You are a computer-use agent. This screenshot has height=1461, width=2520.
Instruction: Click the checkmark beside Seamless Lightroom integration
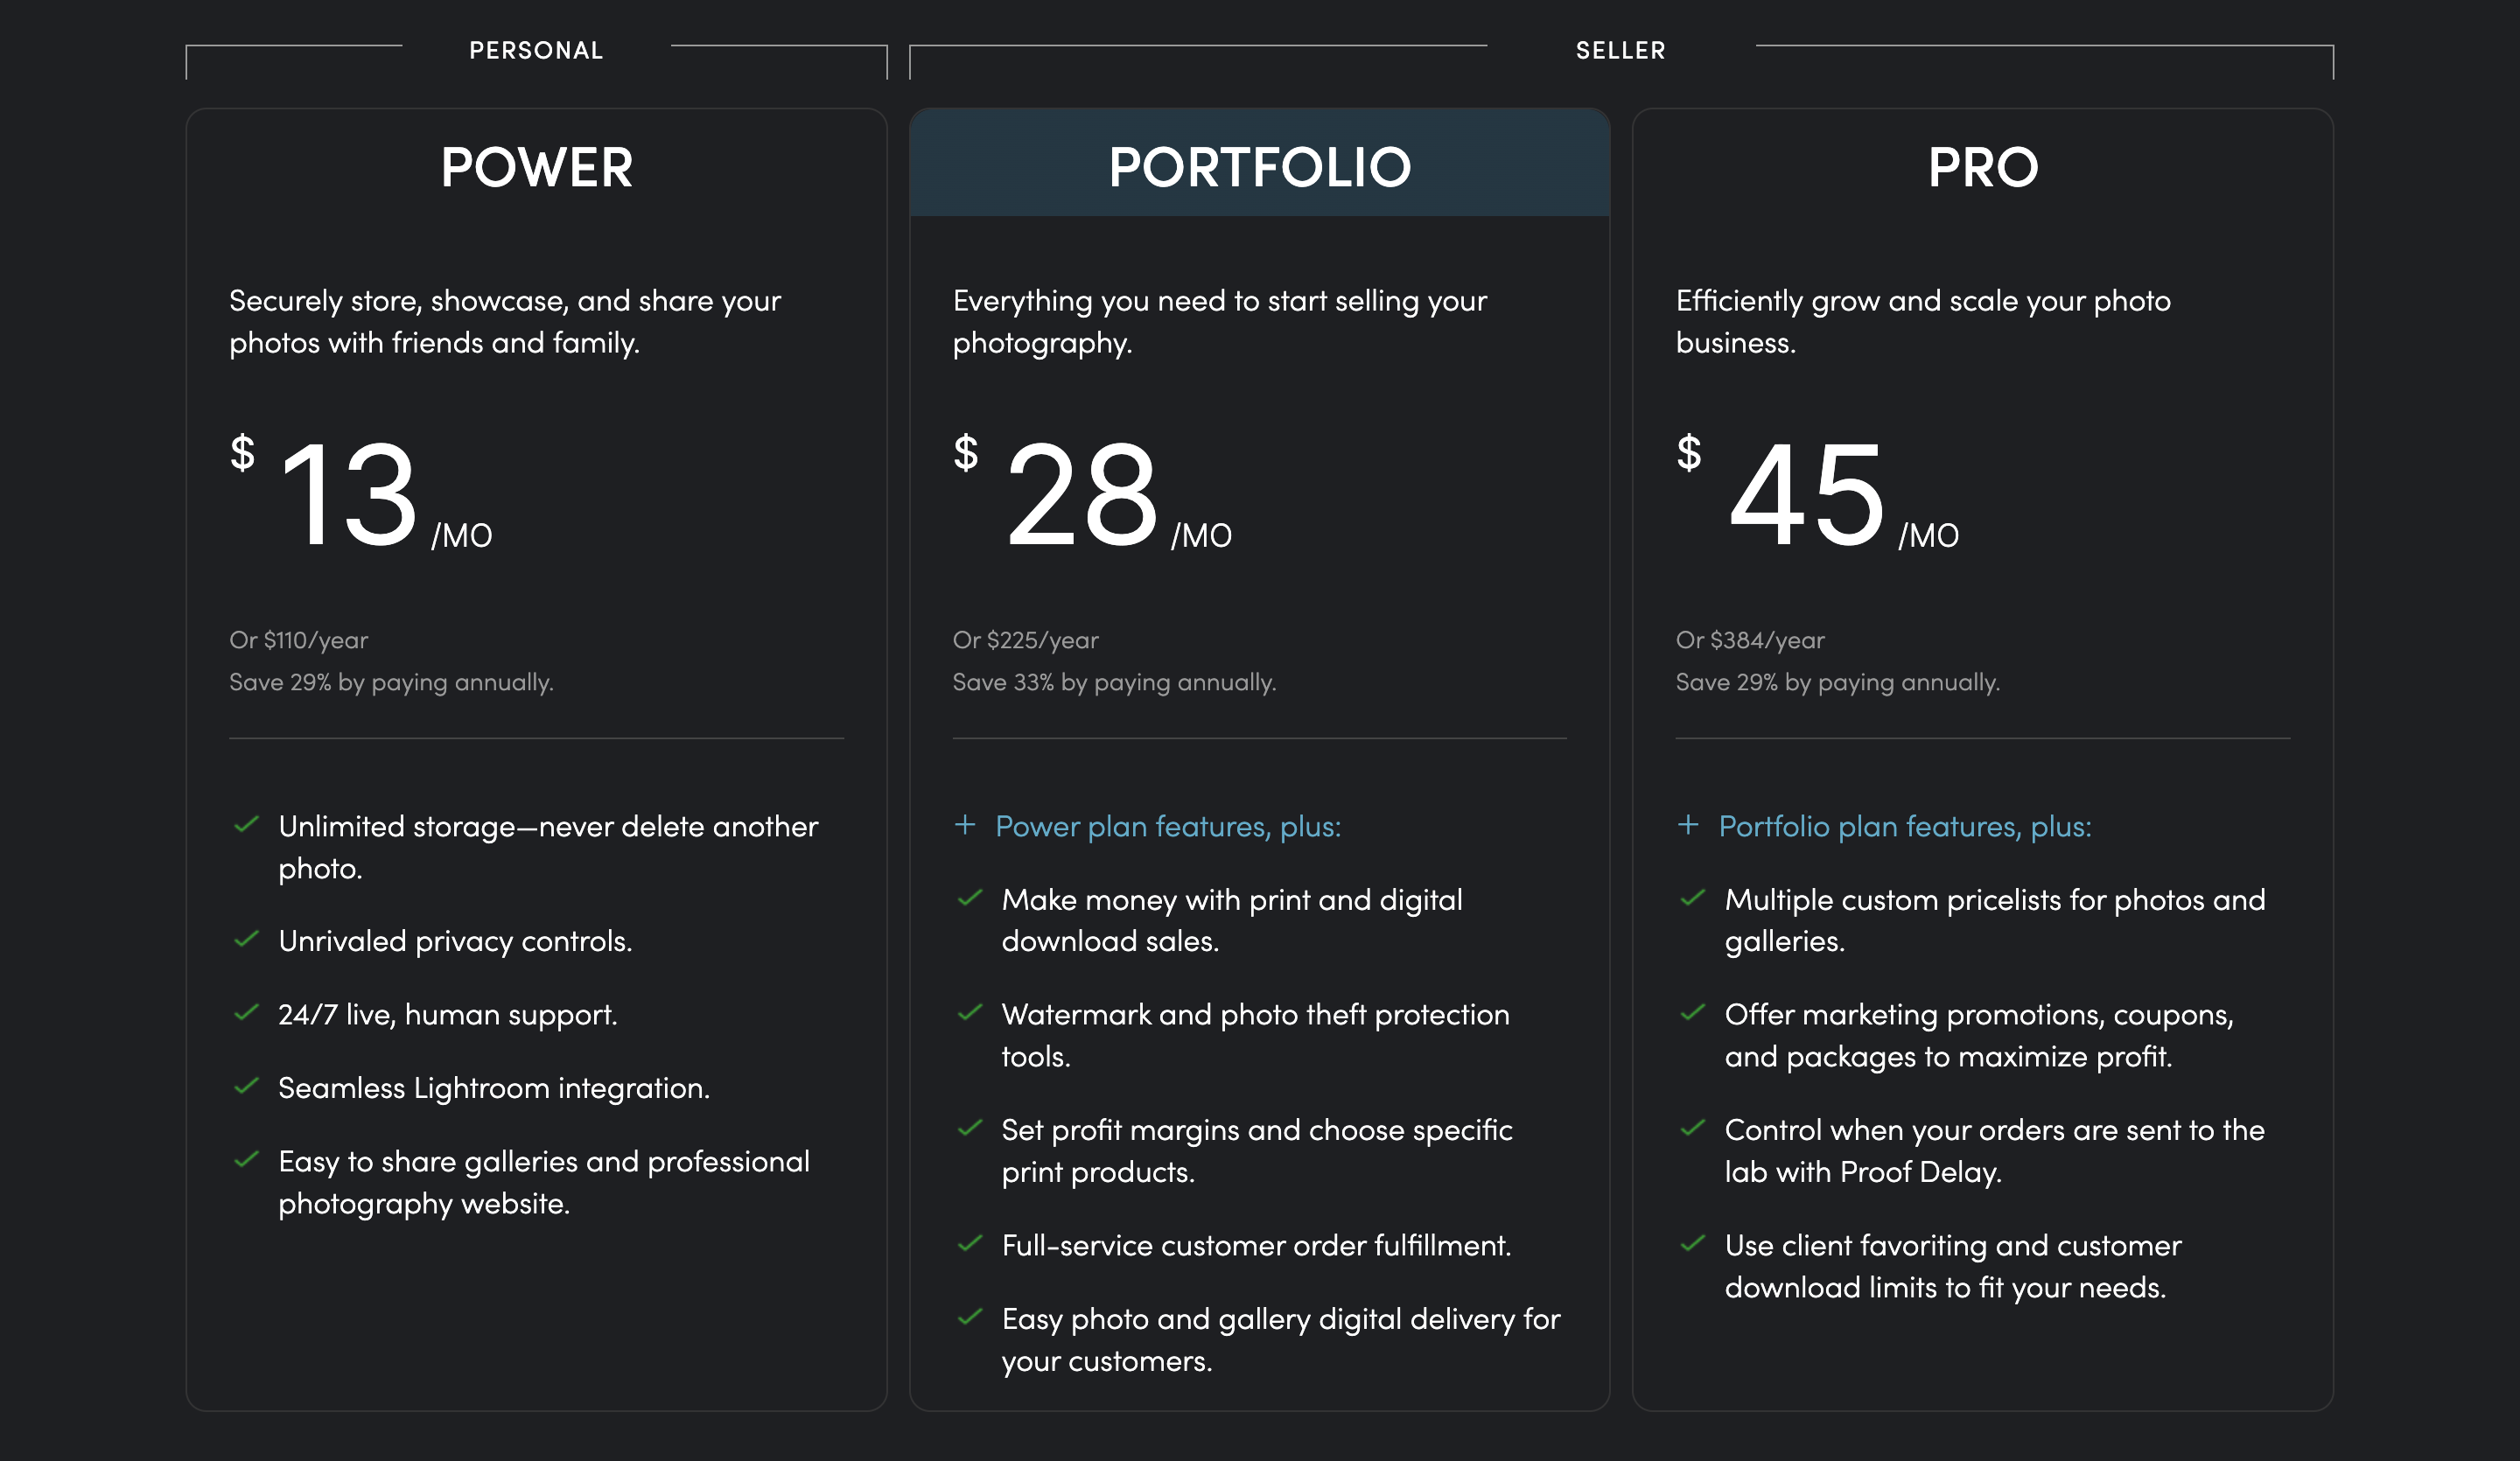click(x=246, y=1089)
